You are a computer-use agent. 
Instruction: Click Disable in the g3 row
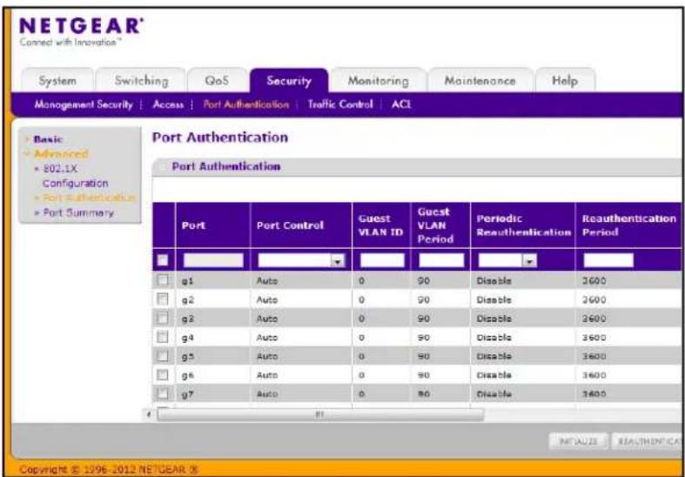[494, 319]
